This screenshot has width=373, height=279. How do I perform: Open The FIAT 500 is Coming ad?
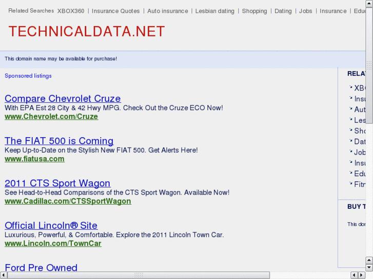click(59, 141)
